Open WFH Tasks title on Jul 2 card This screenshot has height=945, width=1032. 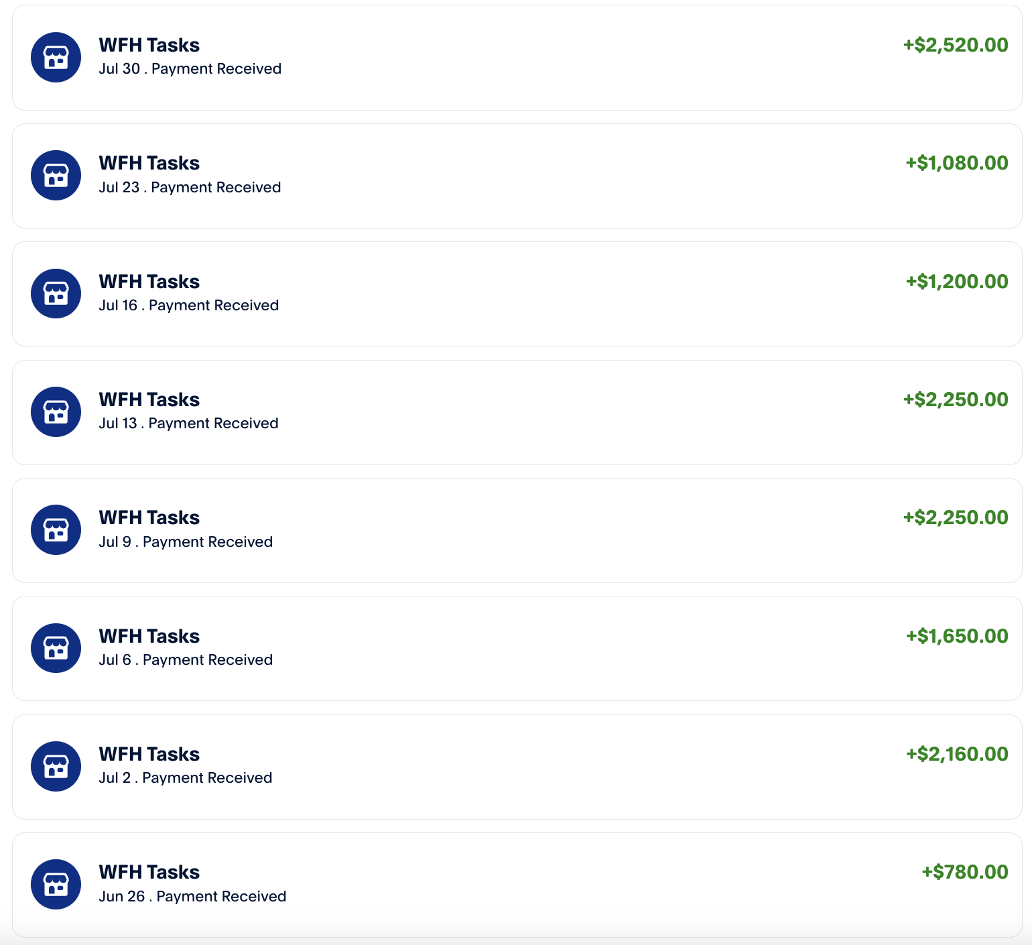pos(149,754)
